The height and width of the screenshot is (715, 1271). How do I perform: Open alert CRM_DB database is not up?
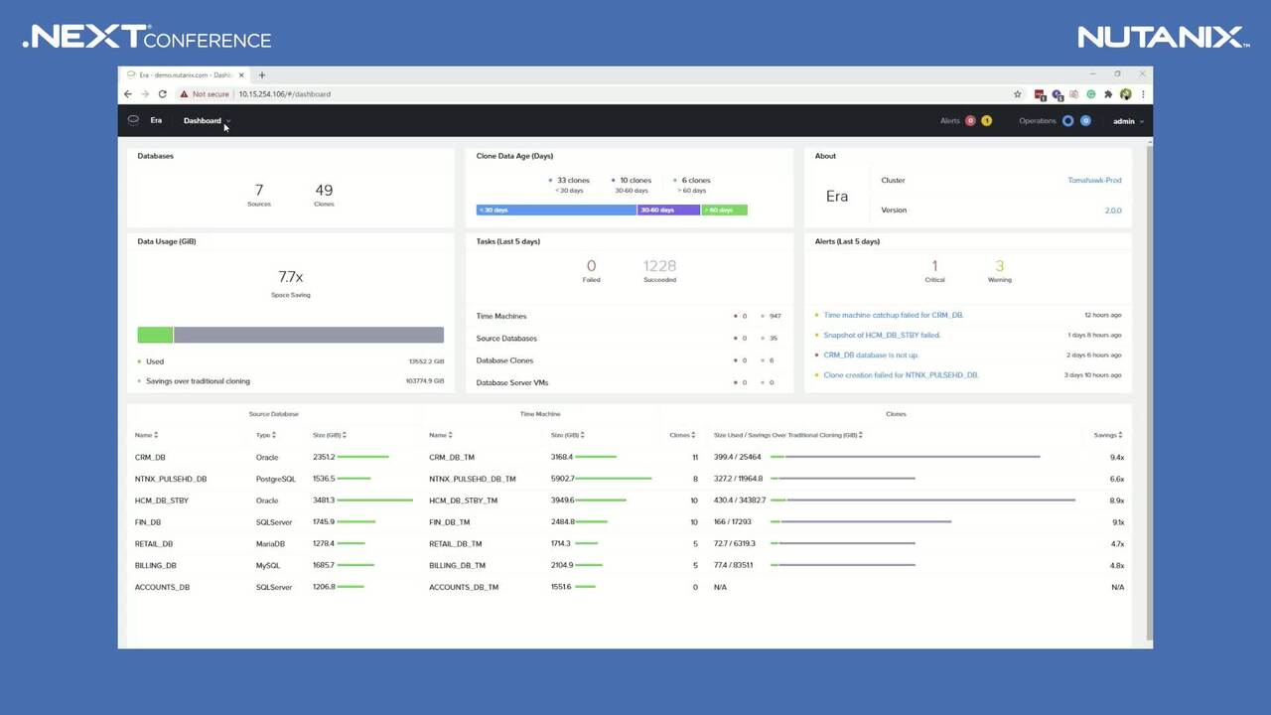pyautogui.click(x=871, y=355)
